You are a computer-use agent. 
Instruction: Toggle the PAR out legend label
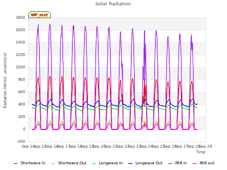[207, 163]
